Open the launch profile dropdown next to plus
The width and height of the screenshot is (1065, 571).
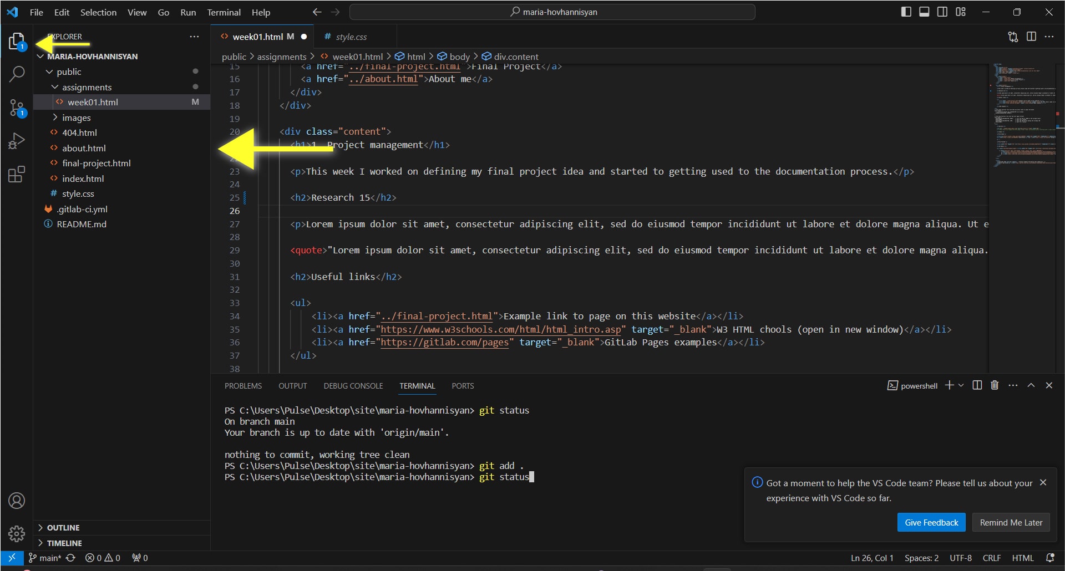pyautogui.click(x=961, y=385)
